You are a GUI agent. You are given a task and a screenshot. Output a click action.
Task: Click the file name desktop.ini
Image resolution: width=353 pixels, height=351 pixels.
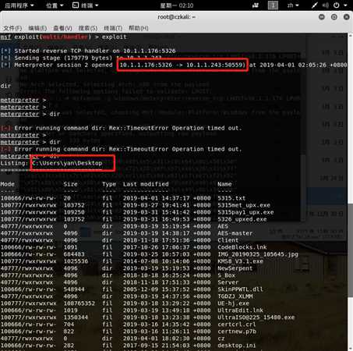click(x=237, y=346)
